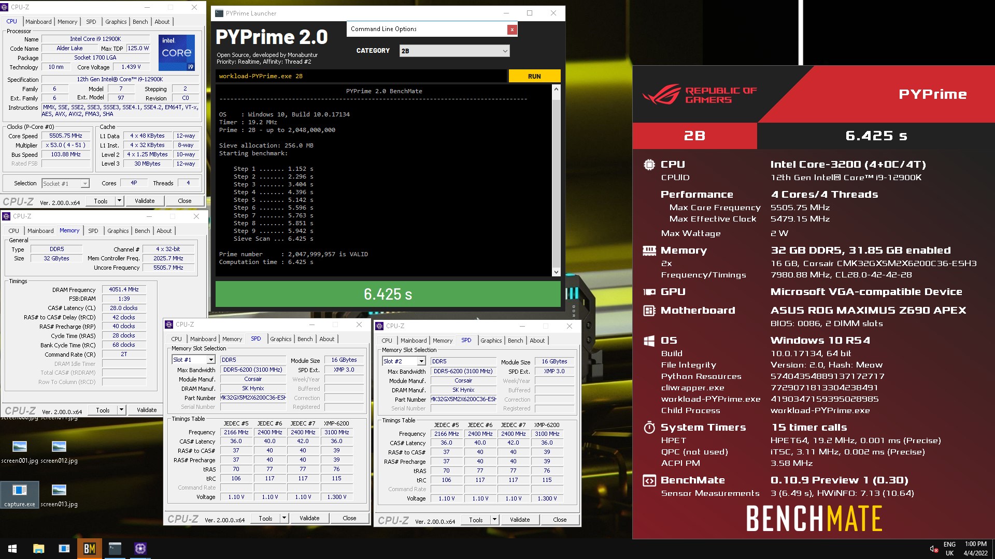This screenshot has height=559, width=995.
Task: Open the CATEGORY 2B dropdown
Action: pos(454,51)
